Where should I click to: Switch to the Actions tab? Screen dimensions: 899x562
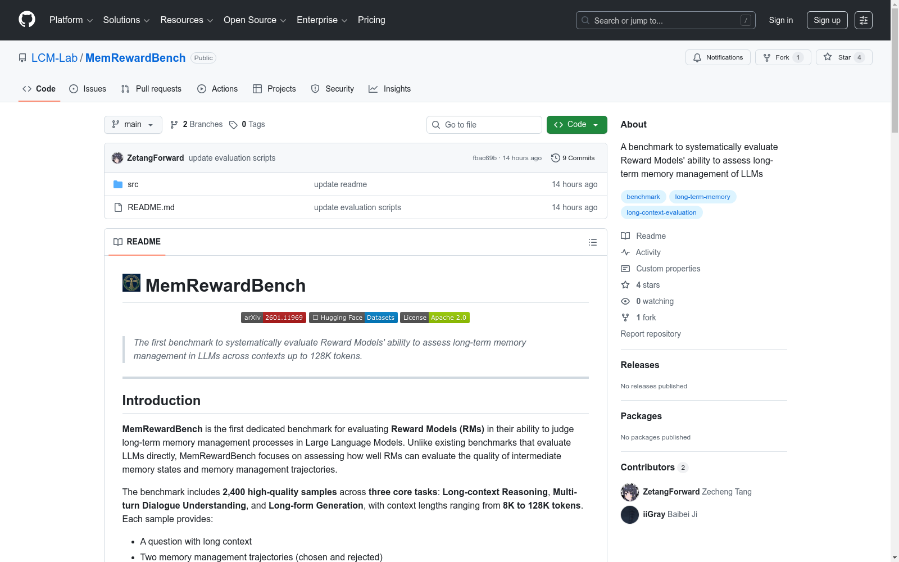[x=217, y=89]
